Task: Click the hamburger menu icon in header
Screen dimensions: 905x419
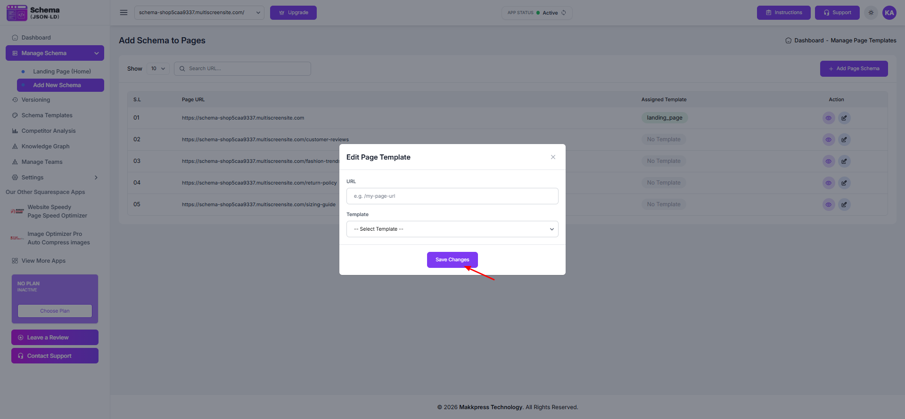Action: click(123, 13)
